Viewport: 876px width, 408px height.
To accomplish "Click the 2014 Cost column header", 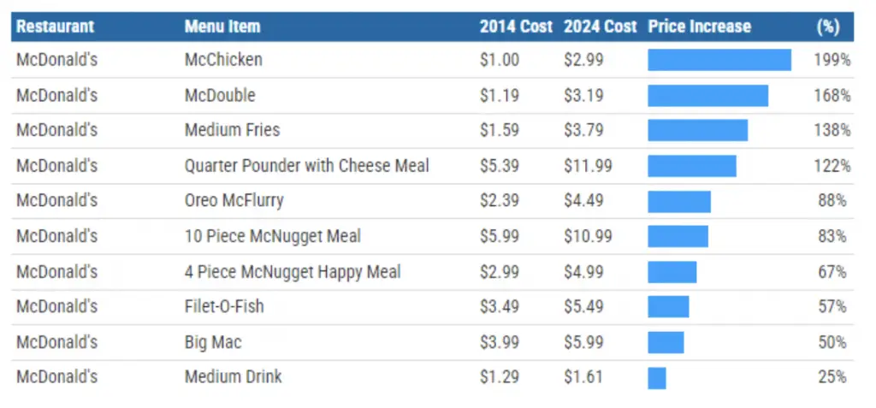I will (x=516, y=27).
